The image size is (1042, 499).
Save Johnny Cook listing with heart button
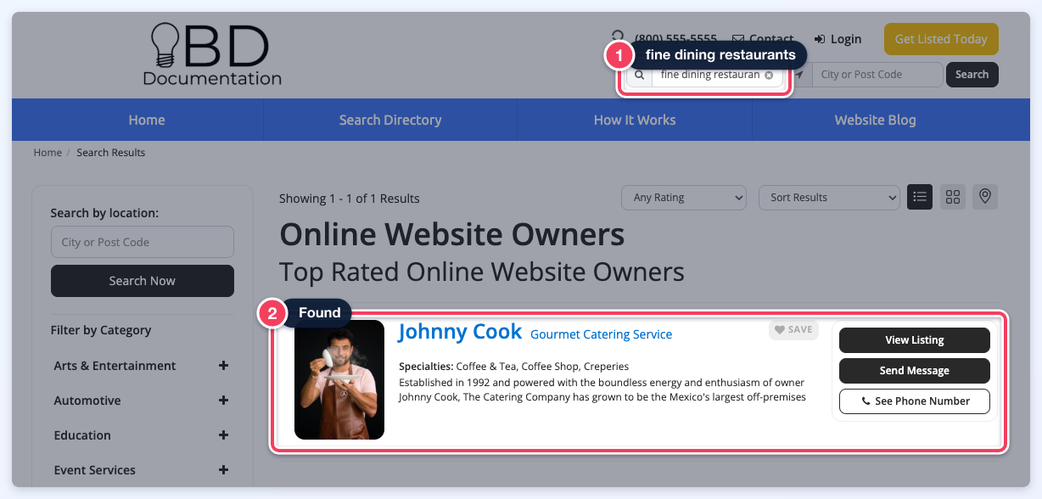[x=793, y=330]
